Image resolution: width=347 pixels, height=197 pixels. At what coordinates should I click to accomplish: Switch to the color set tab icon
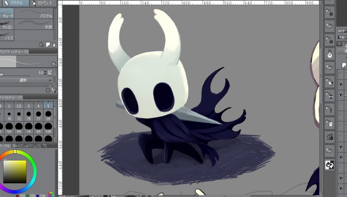25,146
